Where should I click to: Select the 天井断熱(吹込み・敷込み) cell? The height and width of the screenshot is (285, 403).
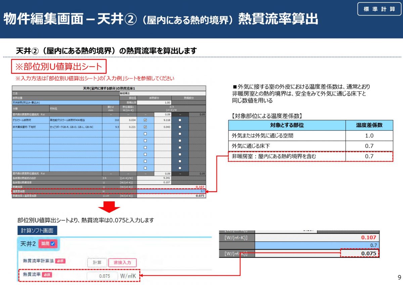(65, 103)
